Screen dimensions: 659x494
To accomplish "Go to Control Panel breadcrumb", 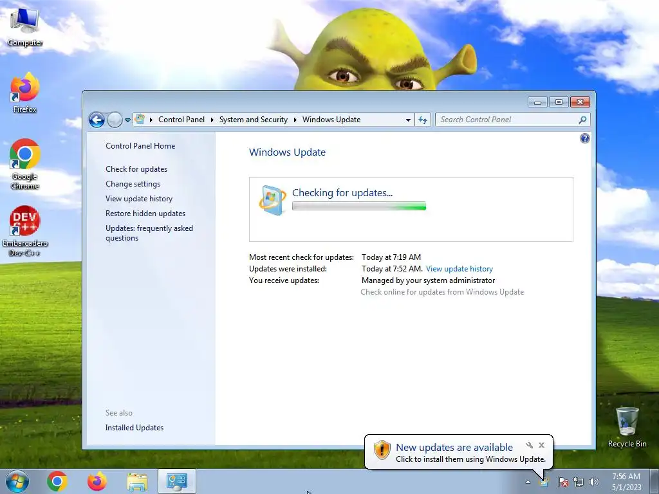I will tap(181, 120).
